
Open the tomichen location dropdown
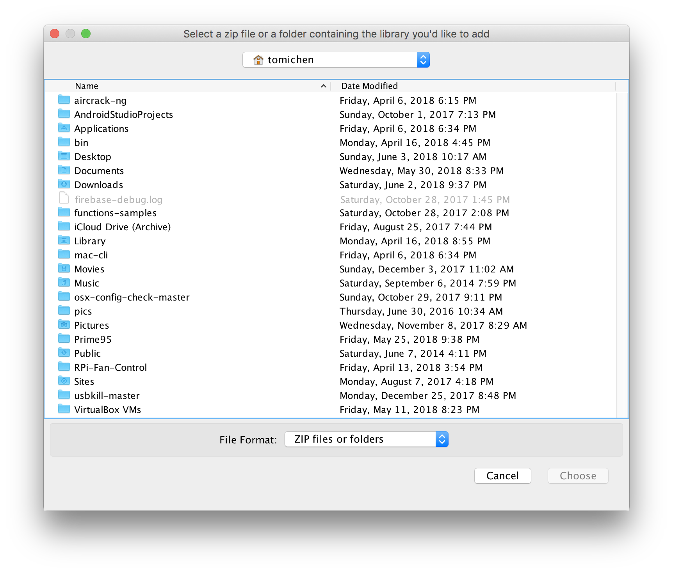[336, 60]
